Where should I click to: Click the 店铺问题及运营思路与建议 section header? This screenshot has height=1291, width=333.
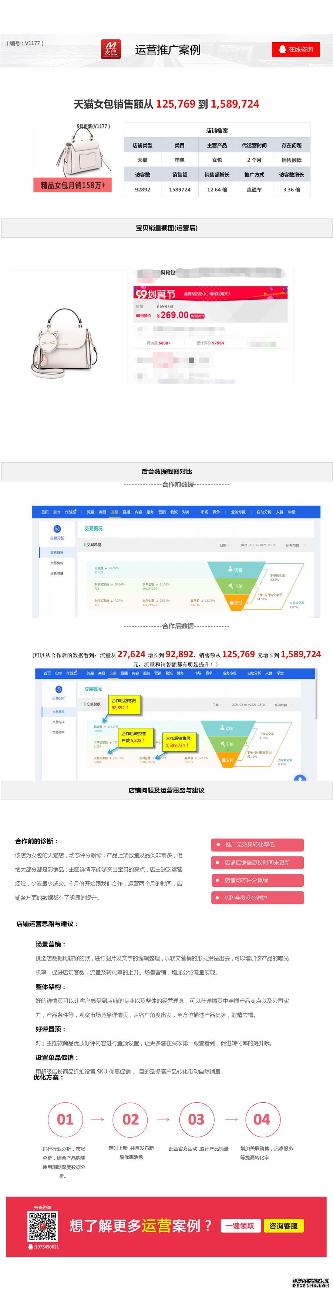(x=167, y=790)
